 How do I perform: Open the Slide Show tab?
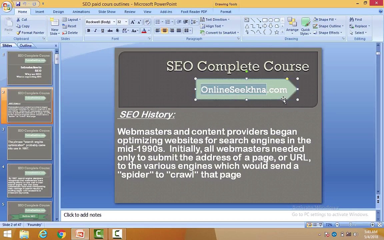coord(107,12)
